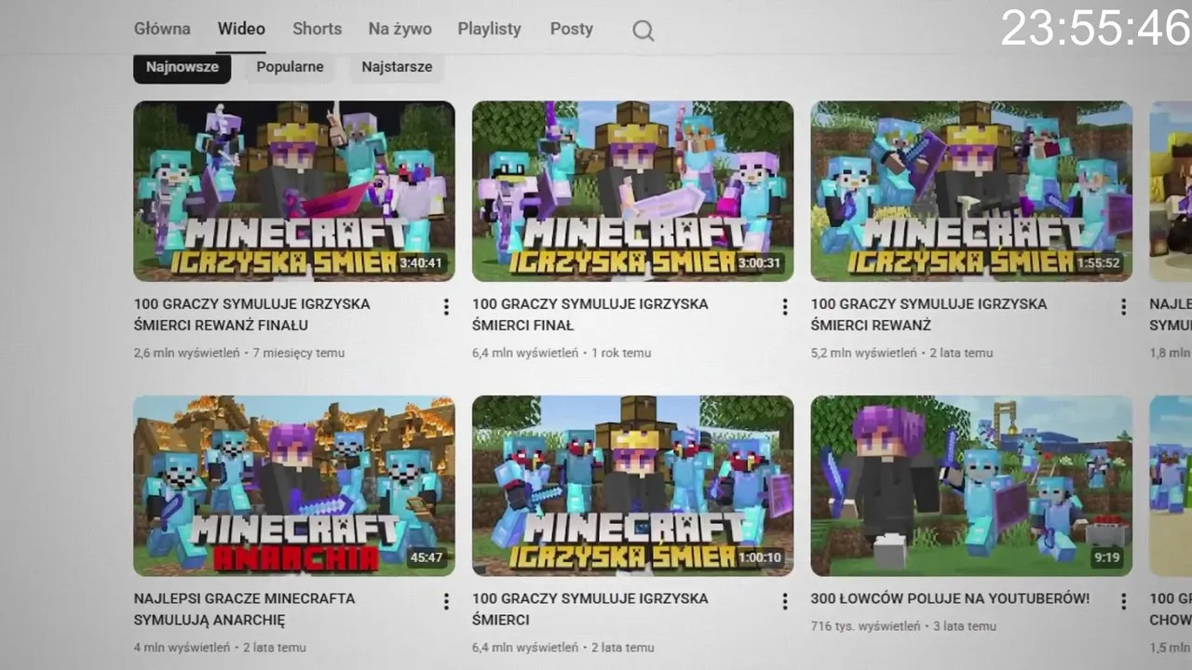This screenshot has width=1192, height=670.
Task: Click the 2,6 mln wyświetleń text
Action: coord(186,353)
